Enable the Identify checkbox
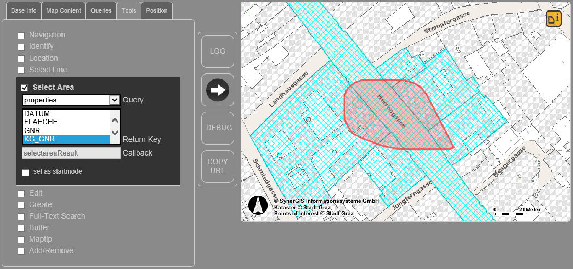 tap(21, 48)
